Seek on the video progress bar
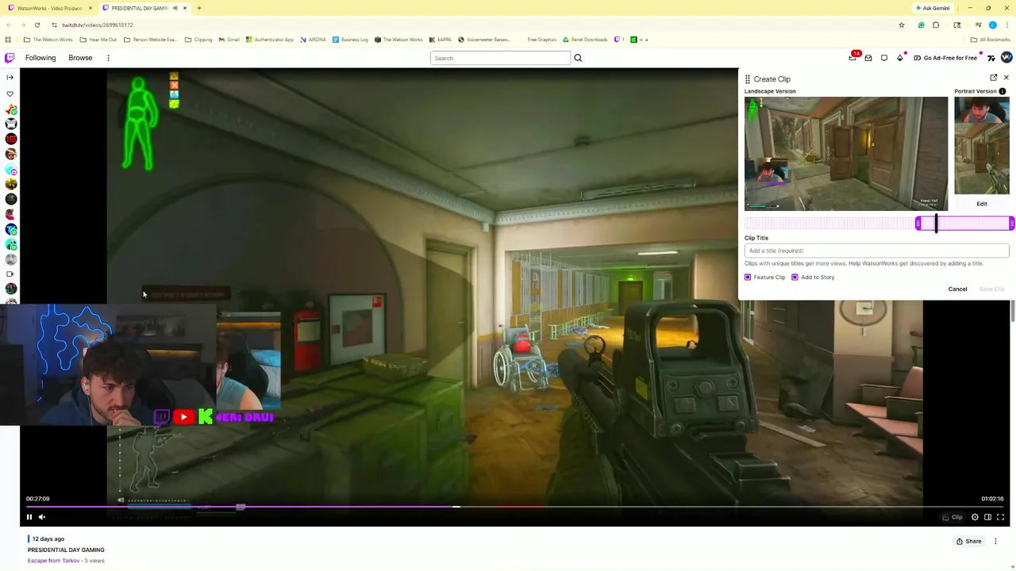The width and height of the screenshot is (1016, 571). coord(514,507)
